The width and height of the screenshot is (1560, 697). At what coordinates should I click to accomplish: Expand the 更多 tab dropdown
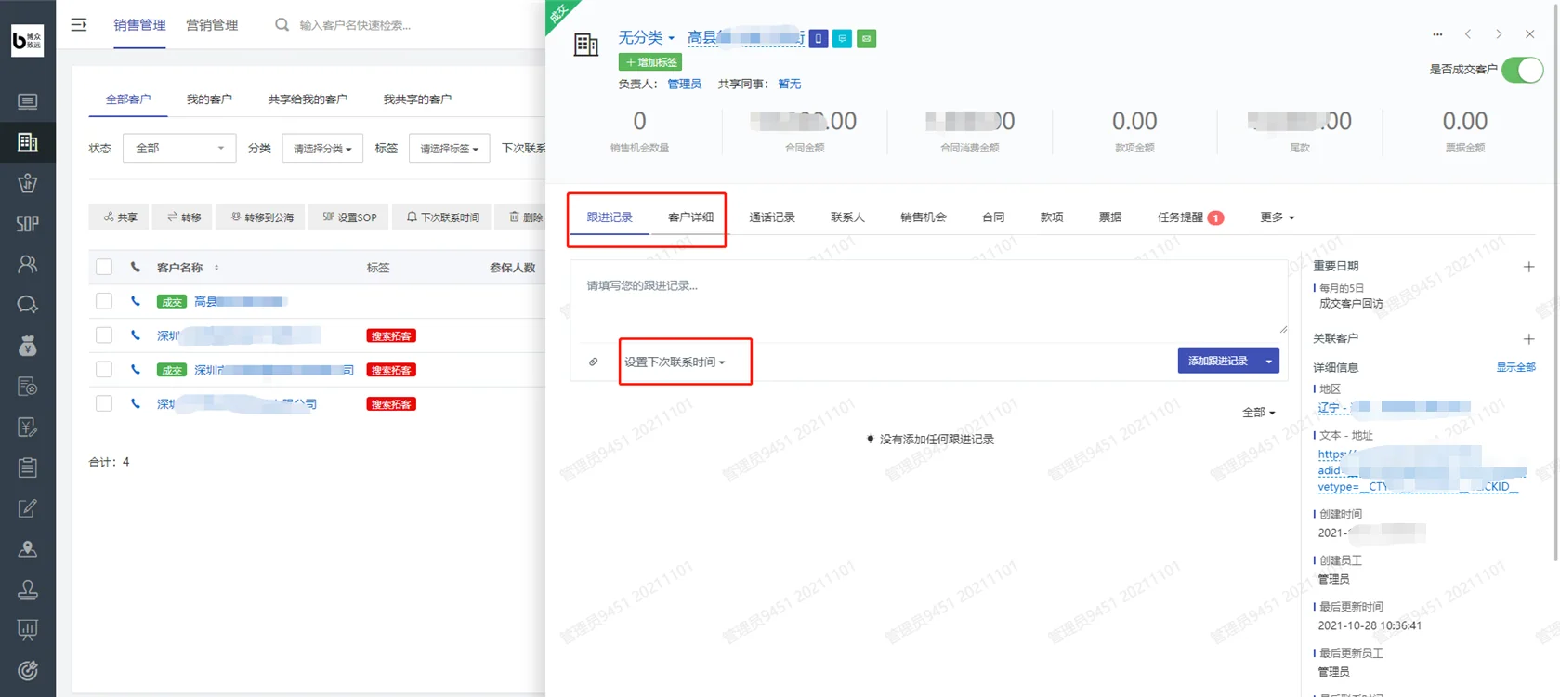pos(1278,217)
